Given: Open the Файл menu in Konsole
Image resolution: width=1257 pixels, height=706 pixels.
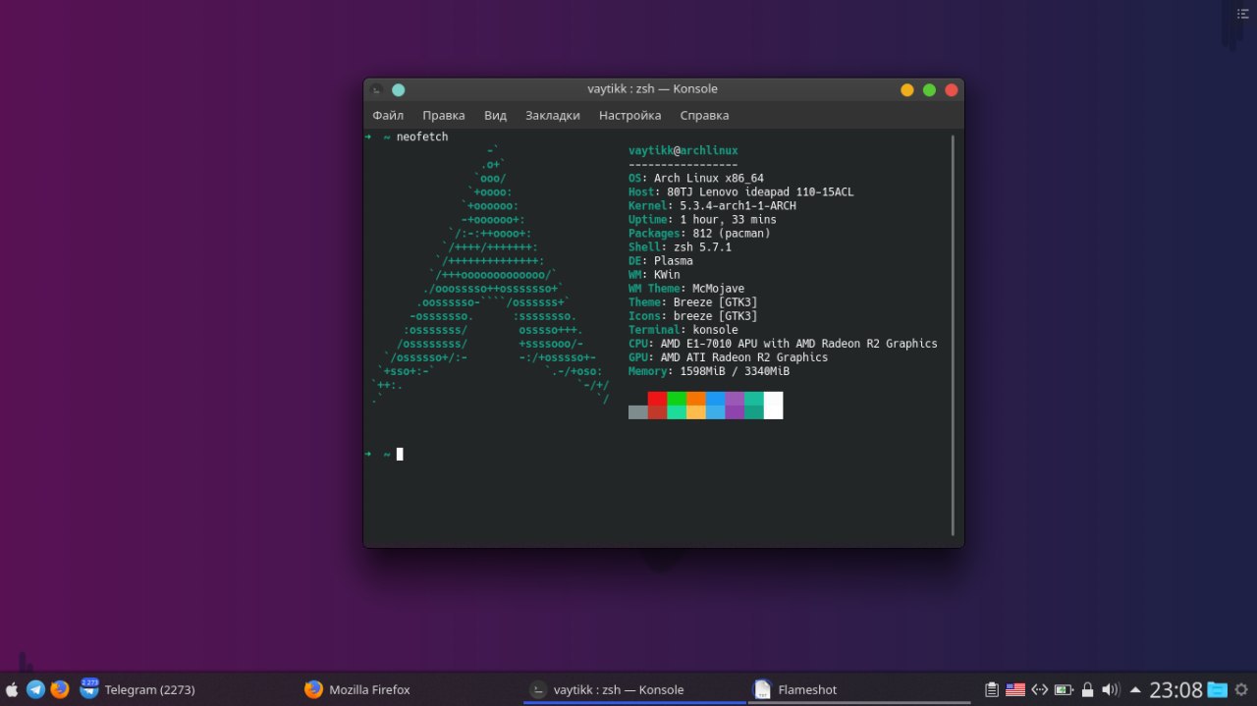Looking at the screenshot, I should pos(388,115).
